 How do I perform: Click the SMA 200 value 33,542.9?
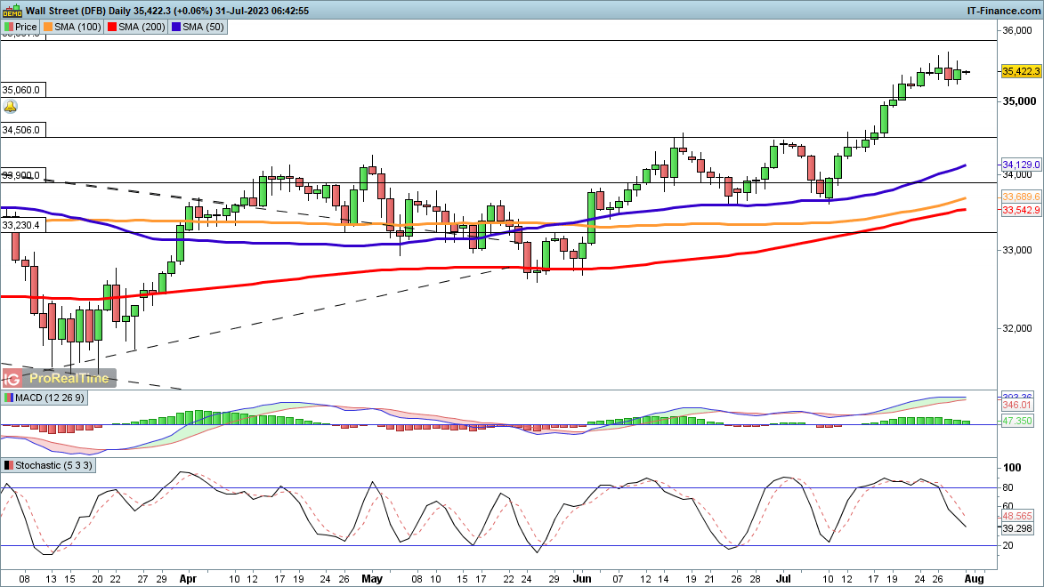(1021, 210)
